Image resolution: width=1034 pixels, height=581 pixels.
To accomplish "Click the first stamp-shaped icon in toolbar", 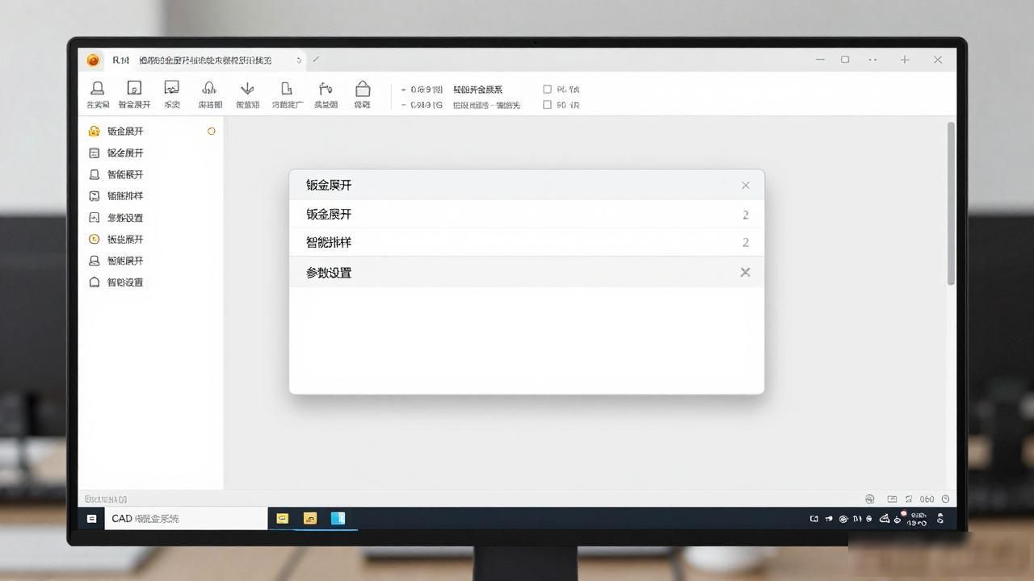I will pyautogui.click(x=98, y=88).
